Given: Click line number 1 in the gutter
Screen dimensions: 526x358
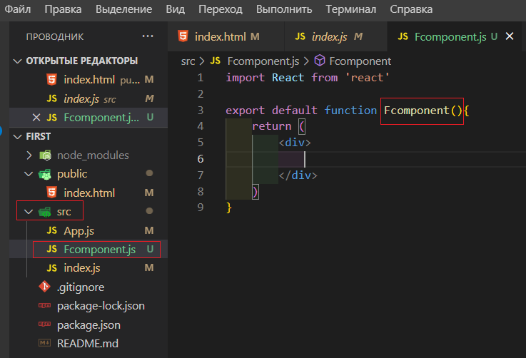Looking at the screenshot, I should pos(201,78).
